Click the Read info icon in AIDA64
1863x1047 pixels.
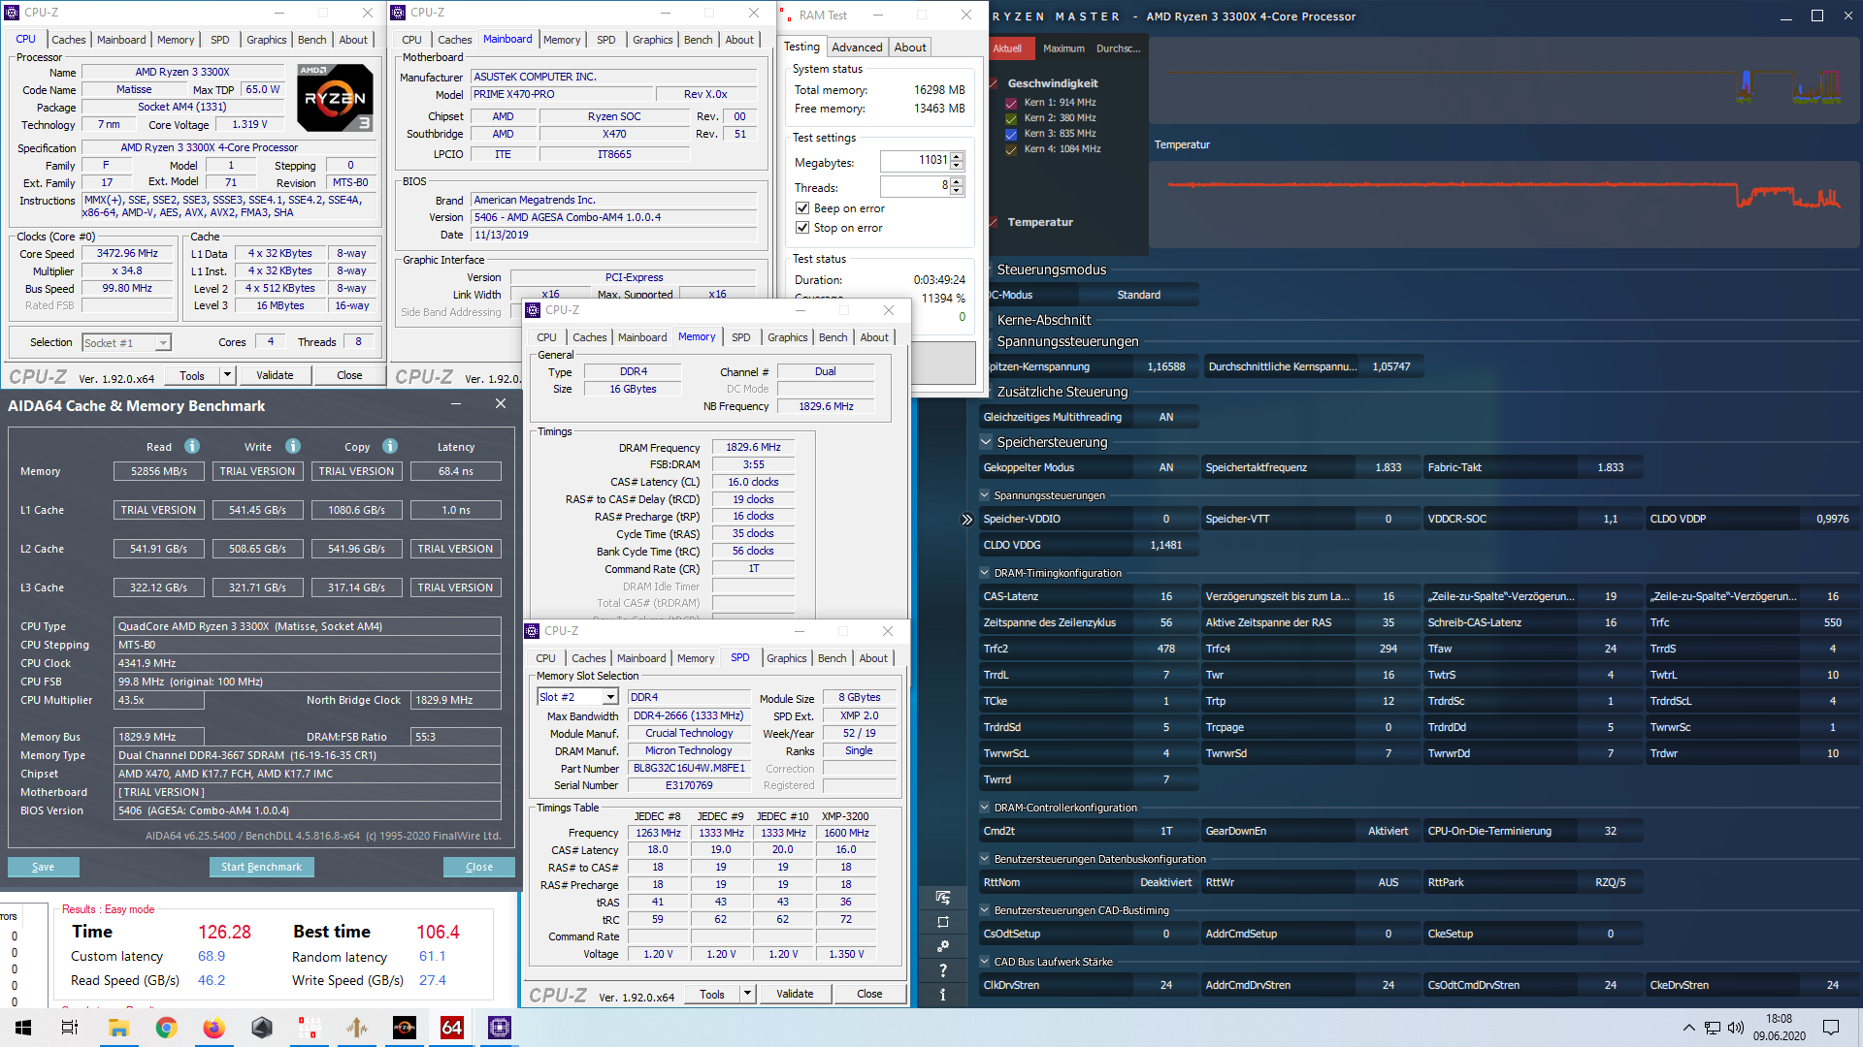[192, 446]
